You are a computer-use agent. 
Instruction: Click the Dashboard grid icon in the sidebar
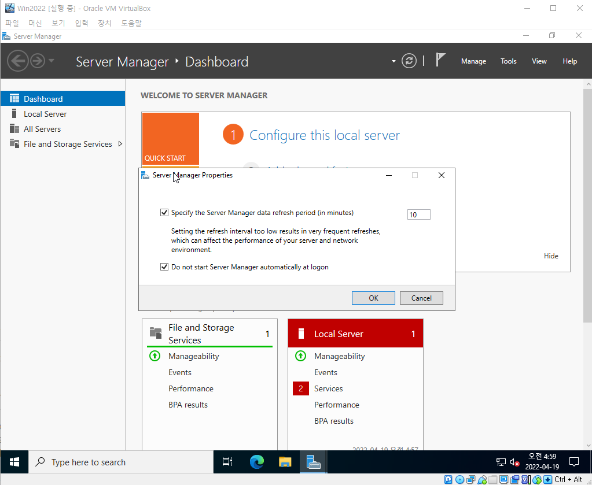(x=14, y=98)
